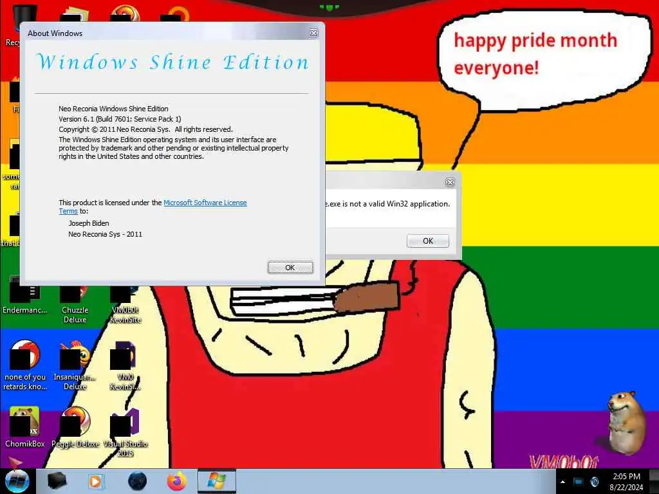Click the 'Neo Reconia Sys - 2011' text
659x494 pixels.
[x=105, y=234]
